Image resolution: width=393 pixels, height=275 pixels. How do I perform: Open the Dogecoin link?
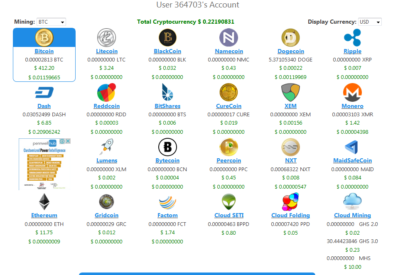pos(291,51)
